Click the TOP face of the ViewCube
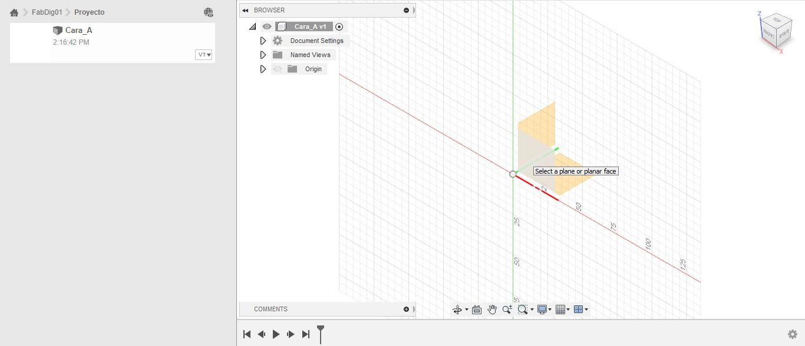 [777, 20]
